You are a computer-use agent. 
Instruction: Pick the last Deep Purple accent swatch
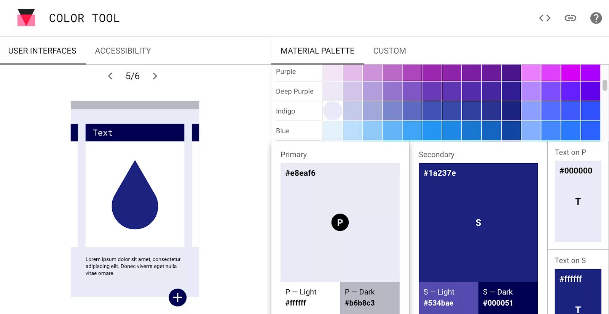click(x=590, y=91)
